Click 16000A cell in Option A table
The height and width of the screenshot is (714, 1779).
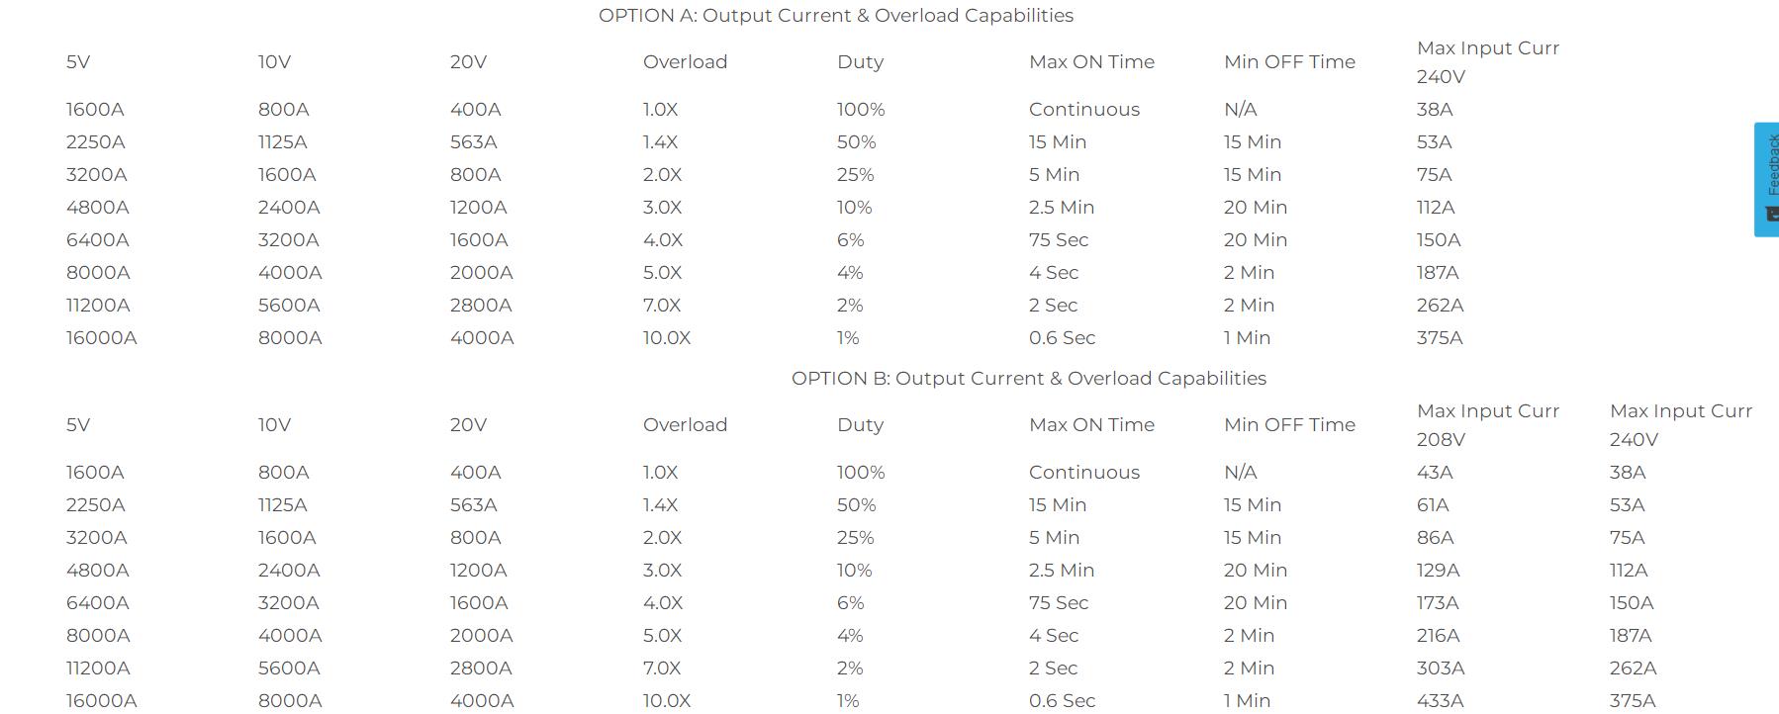[x=101, y=338]
